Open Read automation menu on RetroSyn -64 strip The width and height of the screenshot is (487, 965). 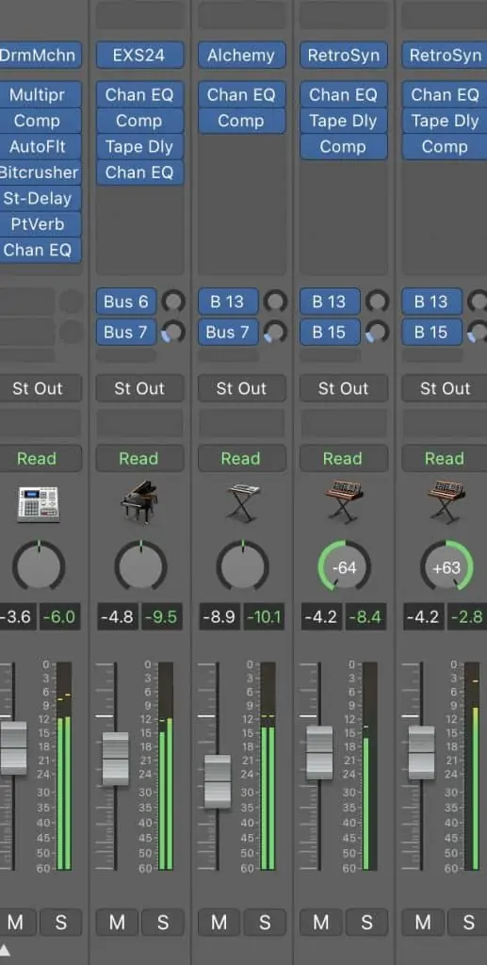pyautogui.click(x=344, y=459)
